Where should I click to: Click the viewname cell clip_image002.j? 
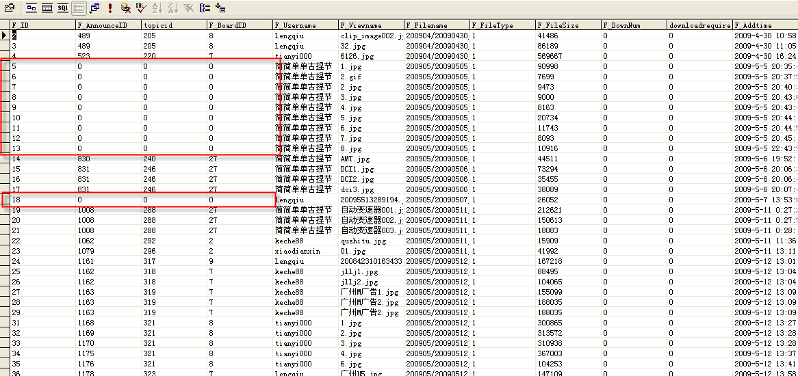coord(371,36)
